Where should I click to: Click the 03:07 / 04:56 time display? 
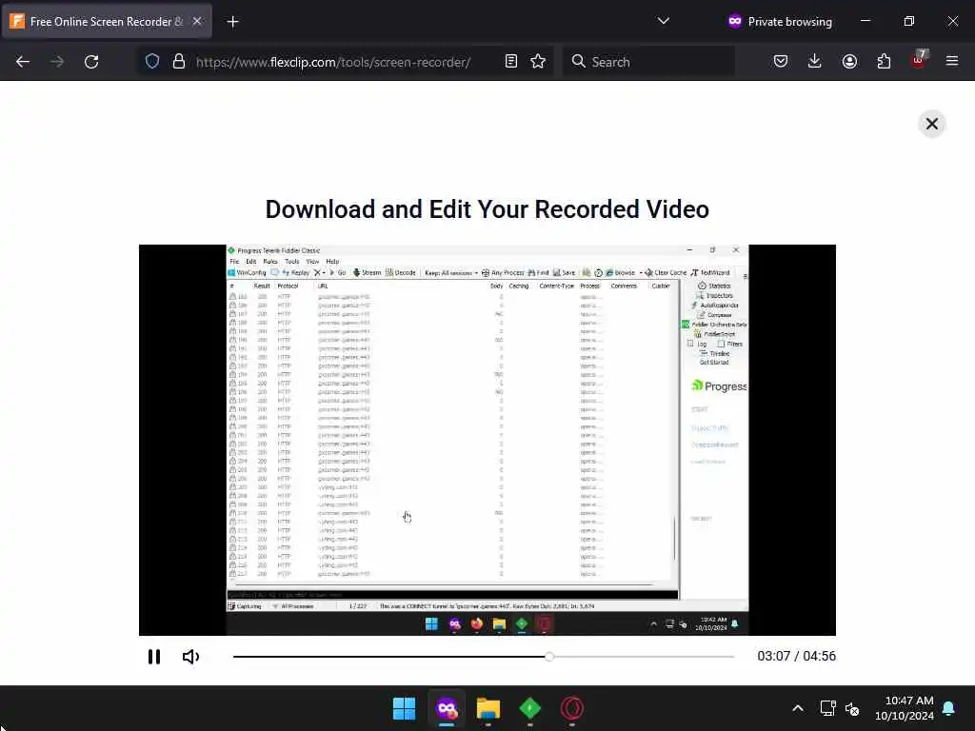pos(797,657)
